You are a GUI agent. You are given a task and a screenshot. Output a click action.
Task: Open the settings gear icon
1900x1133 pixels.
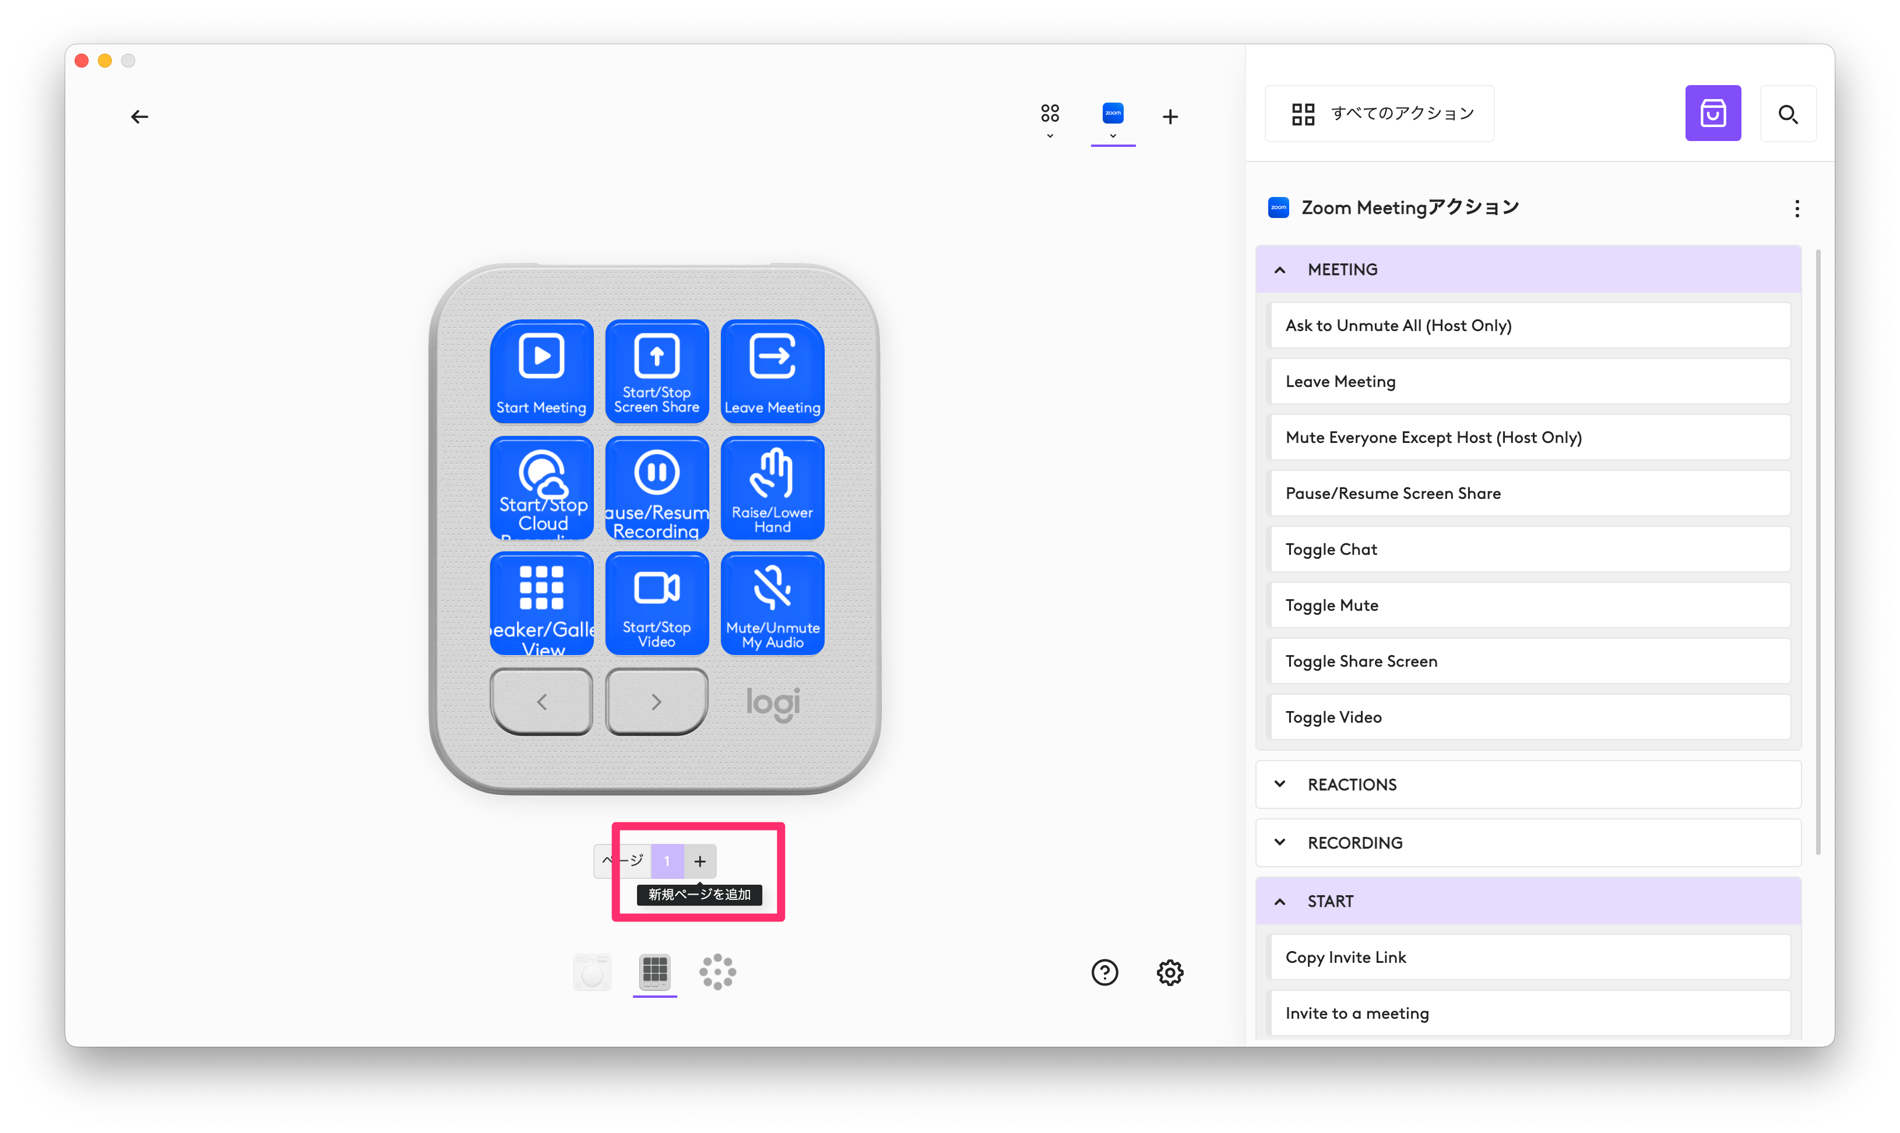pos(1169,972)
